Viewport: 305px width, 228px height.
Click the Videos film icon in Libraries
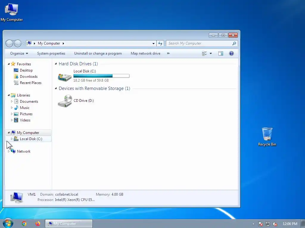pos(16,120)
